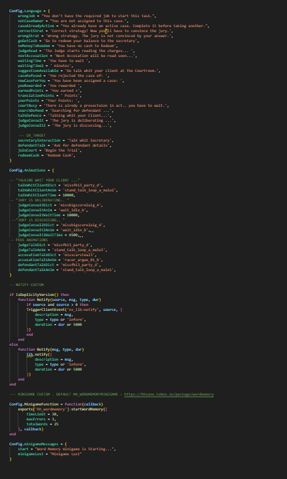Click the nextAccusation line
The width and height of the screenshot is (287, 479).
click(x=77, y=56)
